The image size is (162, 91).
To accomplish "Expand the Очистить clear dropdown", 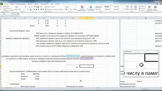I will [x=145, y=10].
